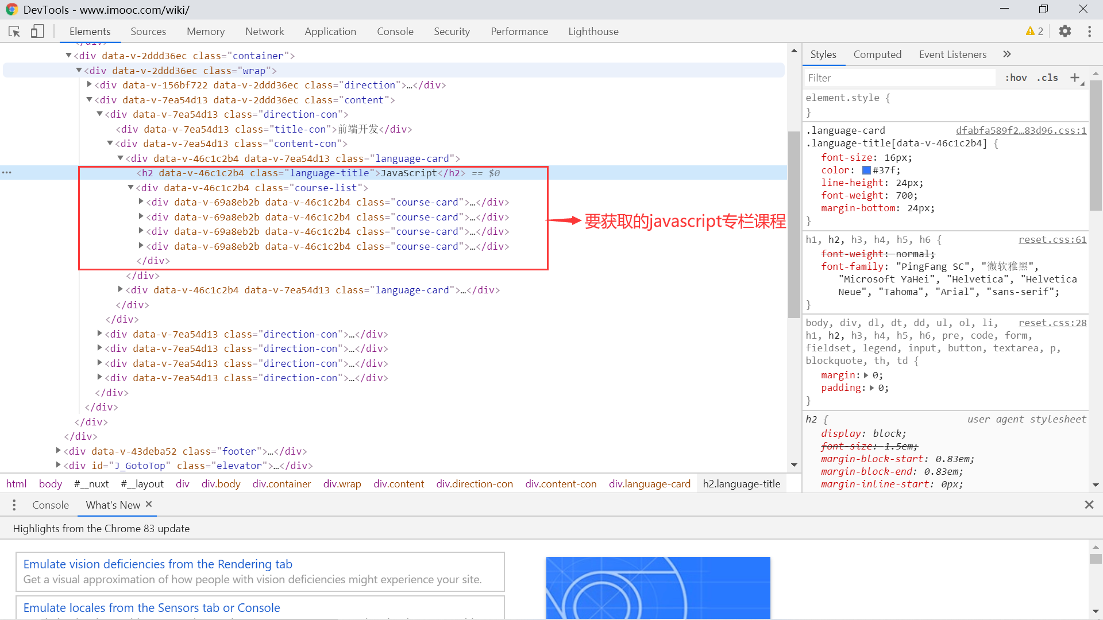This screenshot has height=620, width=1103.
Task: Select div.language-card in breadcrumb
Action: [x=650, y=484]
